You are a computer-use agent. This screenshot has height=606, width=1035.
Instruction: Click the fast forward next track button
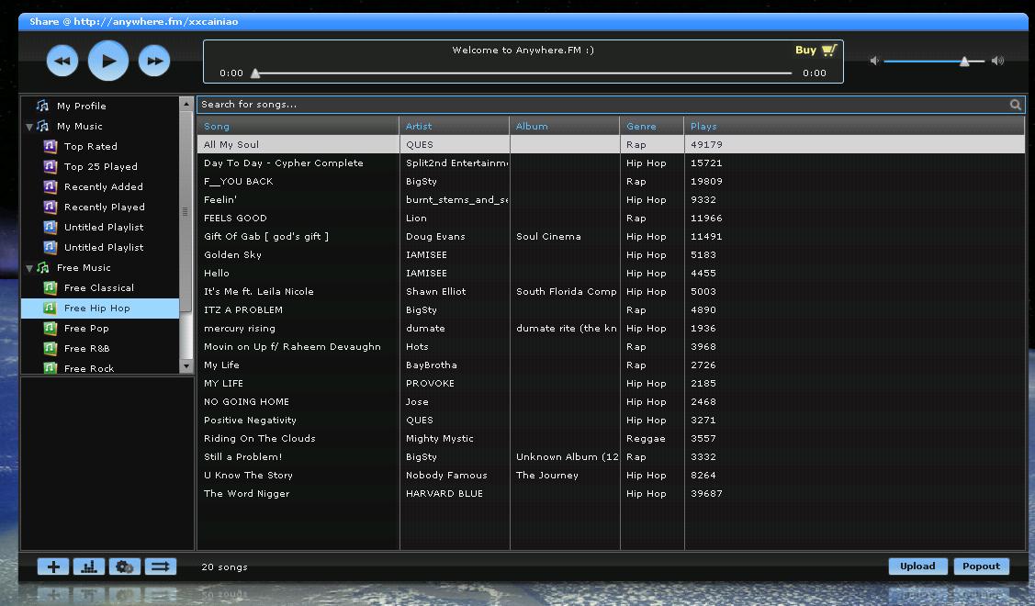tap(154, 61)
